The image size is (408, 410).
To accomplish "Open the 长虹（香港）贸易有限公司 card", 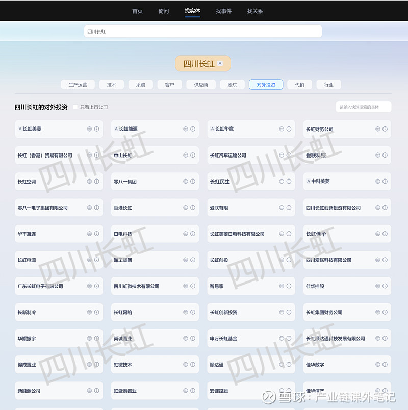I will [x=59, y=155].
